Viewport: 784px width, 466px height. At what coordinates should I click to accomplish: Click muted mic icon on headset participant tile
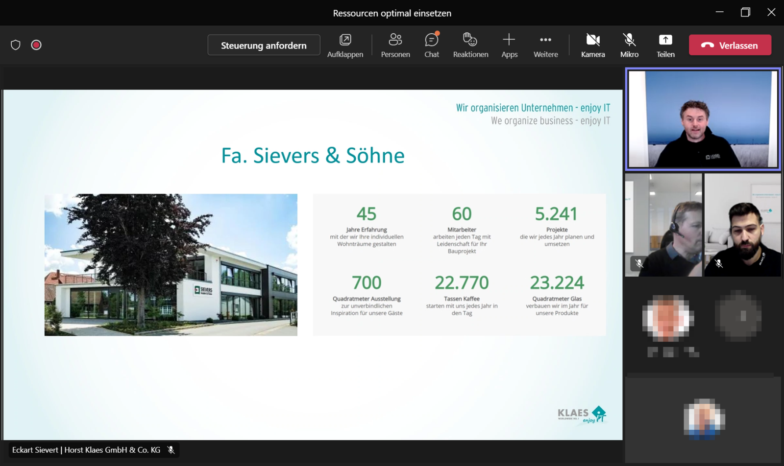[639, 263]
